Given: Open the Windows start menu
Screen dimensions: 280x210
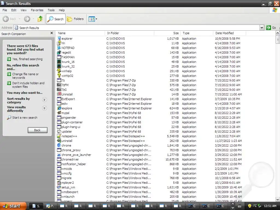Looking at the screenshot, I should pos(13,206).
